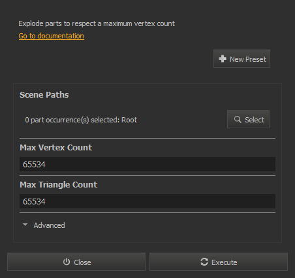Click the '0 part occurrence(s) selected: Root' text

coord(81,120)
